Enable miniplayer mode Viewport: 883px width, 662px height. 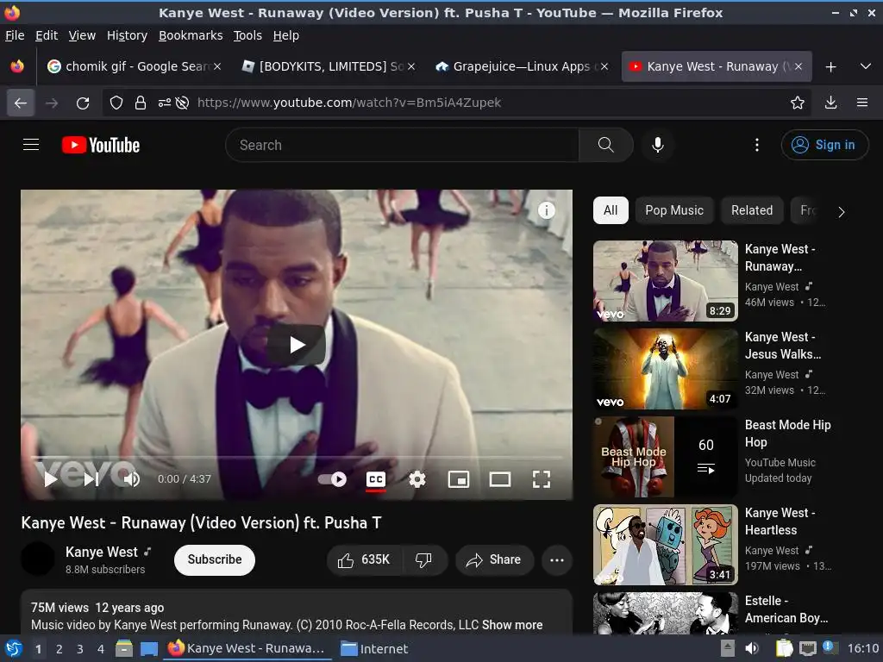pyautogui.click(x=459, y=479)
